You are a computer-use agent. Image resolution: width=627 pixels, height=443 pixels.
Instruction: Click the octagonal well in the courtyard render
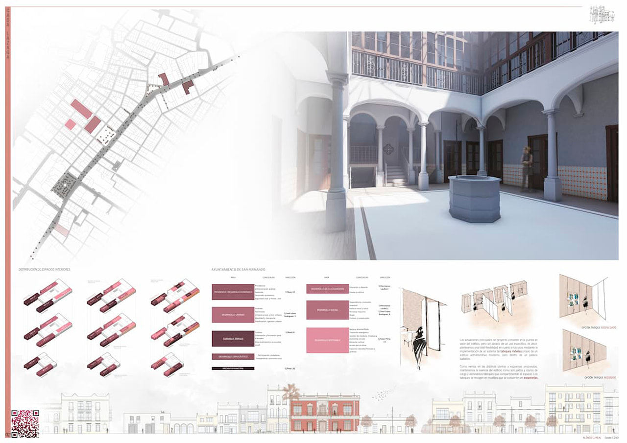tap(474, 199)
